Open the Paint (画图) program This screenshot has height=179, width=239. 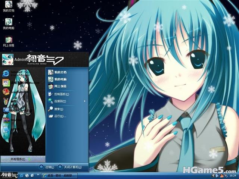coord(11,101)
